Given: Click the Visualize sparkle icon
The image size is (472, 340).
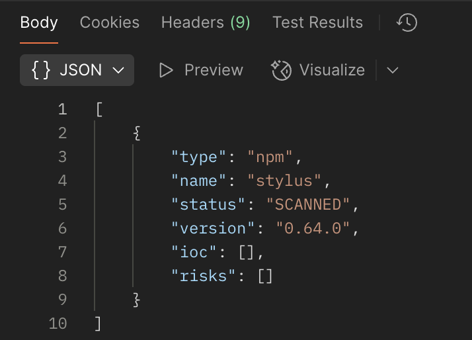Looking at the screenshot, I should point(281,70).
